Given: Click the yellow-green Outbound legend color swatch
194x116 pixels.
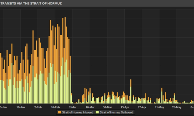Looking at the screenshot, I should point(97,112).
